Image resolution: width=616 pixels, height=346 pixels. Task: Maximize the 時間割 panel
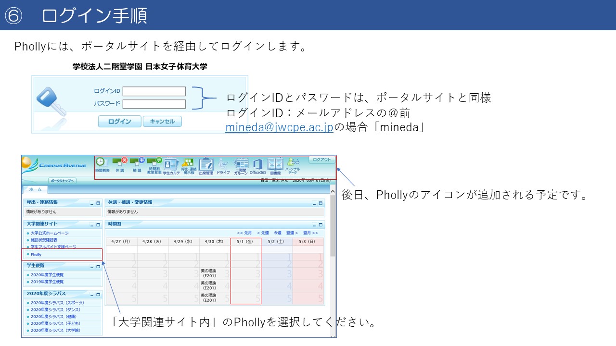321,224
